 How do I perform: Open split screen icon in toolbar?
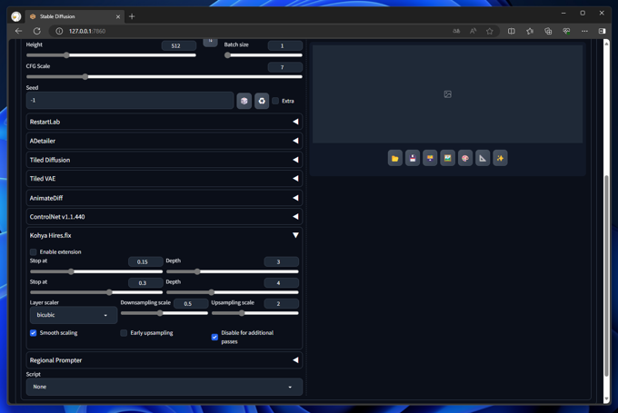pyautogui.click(x=511, y=31)
